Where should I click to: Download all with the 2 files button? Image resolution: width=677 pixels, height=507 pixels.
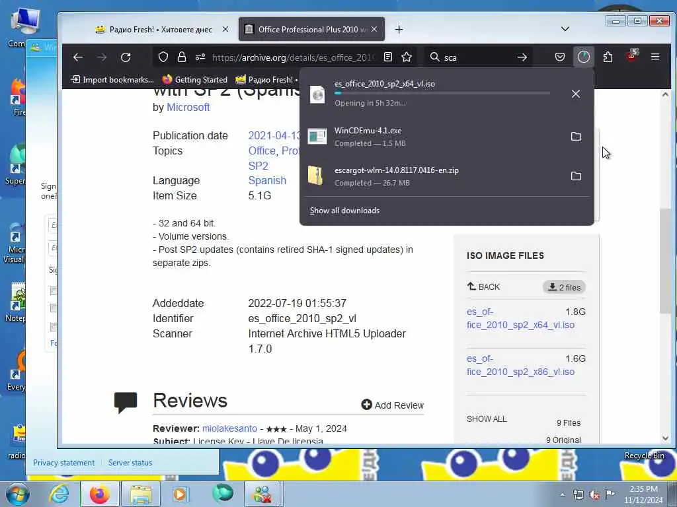564,287
